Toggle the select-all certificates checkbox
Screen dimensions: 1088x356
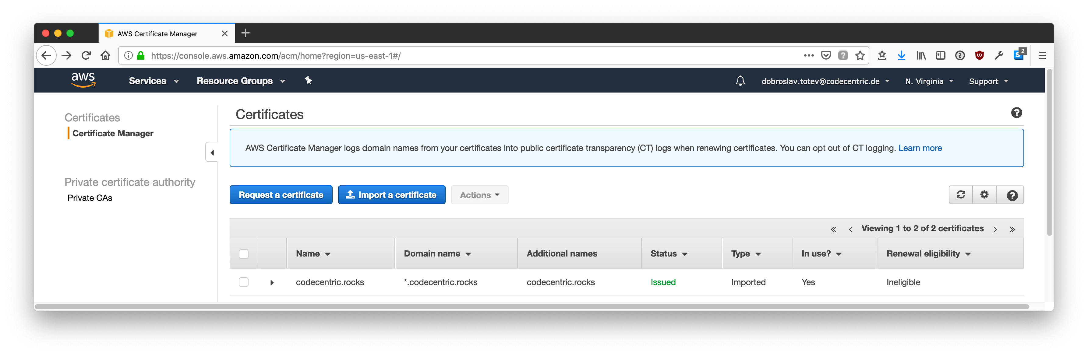[244, 254]
